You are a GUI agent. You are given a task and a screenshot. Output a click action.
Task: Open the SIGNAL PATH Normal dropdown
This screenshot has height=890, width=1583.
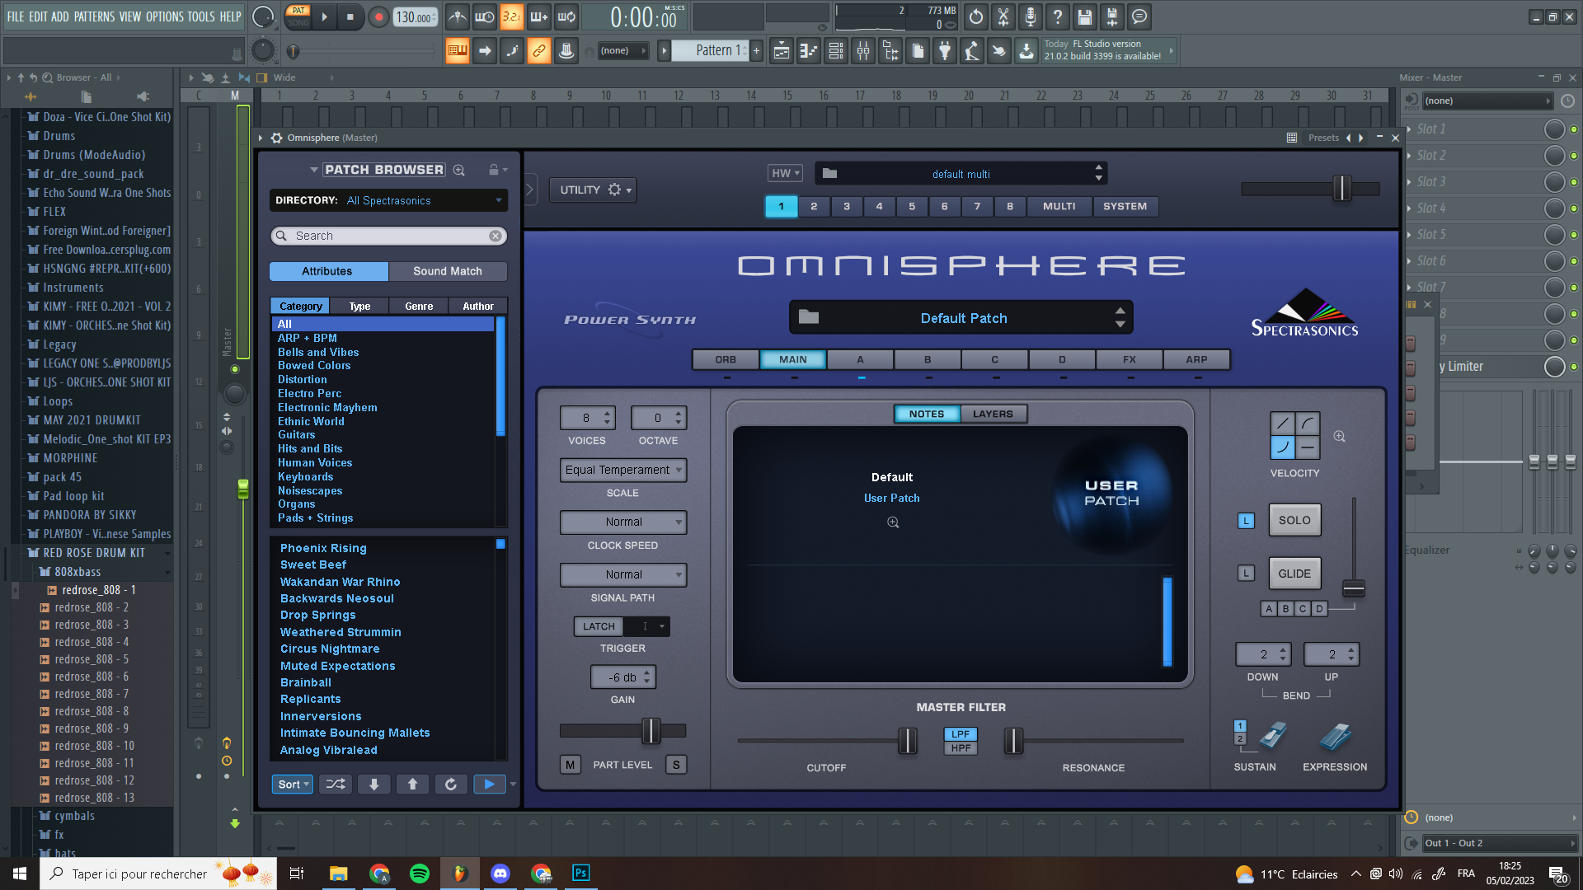point(623,574)
